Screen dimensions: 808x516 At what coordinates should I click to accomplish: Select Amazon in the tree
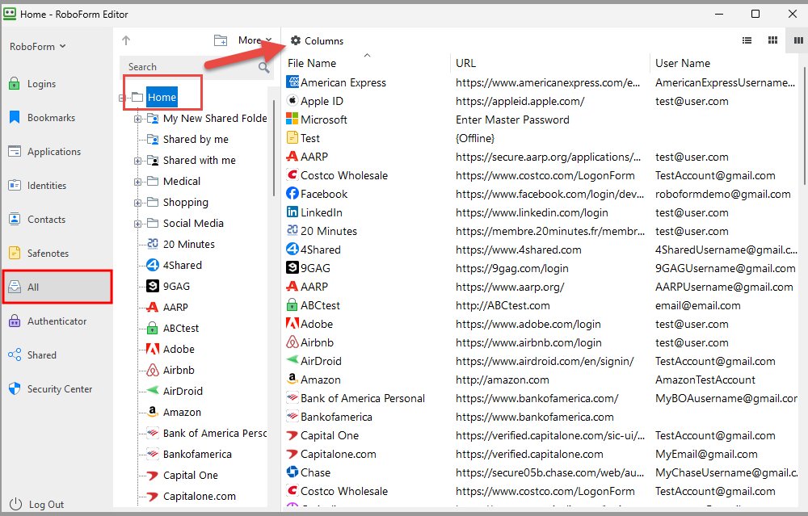[x=182, y=413]
